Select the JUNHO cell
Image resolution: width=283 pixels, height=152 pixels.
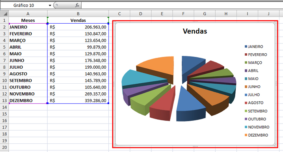(x=28, y=60)
